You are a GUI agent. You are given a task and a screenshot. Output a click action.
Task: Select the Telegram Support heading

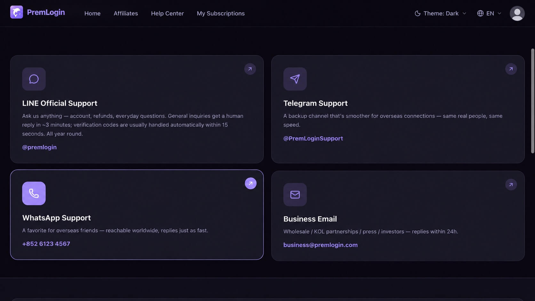315,103
